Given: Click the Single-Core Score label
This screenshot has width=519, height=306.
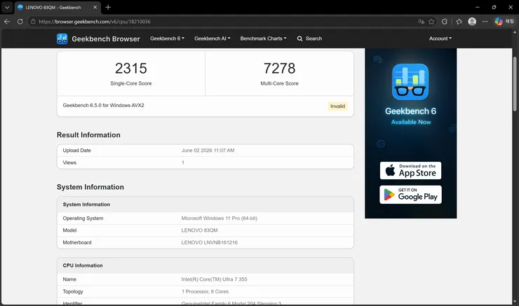Looking at the screenshot, I should 131,83.
